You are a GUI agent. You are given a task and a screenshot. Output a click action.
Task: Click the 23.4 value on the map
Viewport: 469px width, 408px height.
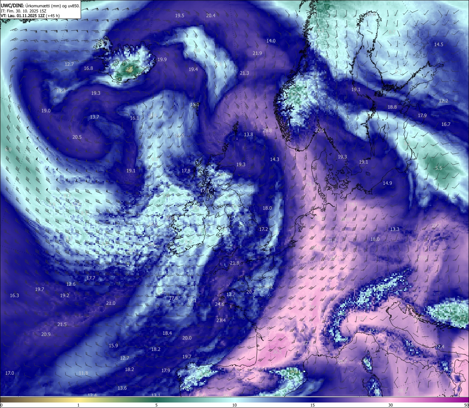click(x=221, y=321)
